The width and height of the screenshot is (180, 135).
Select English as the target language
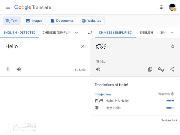point(146,32)
